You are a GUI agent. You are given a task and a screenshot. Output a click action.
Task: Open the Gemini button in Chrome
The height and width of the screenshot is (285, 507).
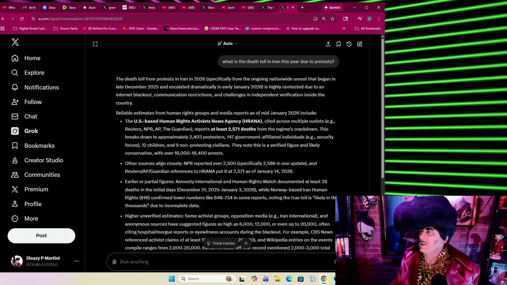pyautogui.click(x=332, y=7)
